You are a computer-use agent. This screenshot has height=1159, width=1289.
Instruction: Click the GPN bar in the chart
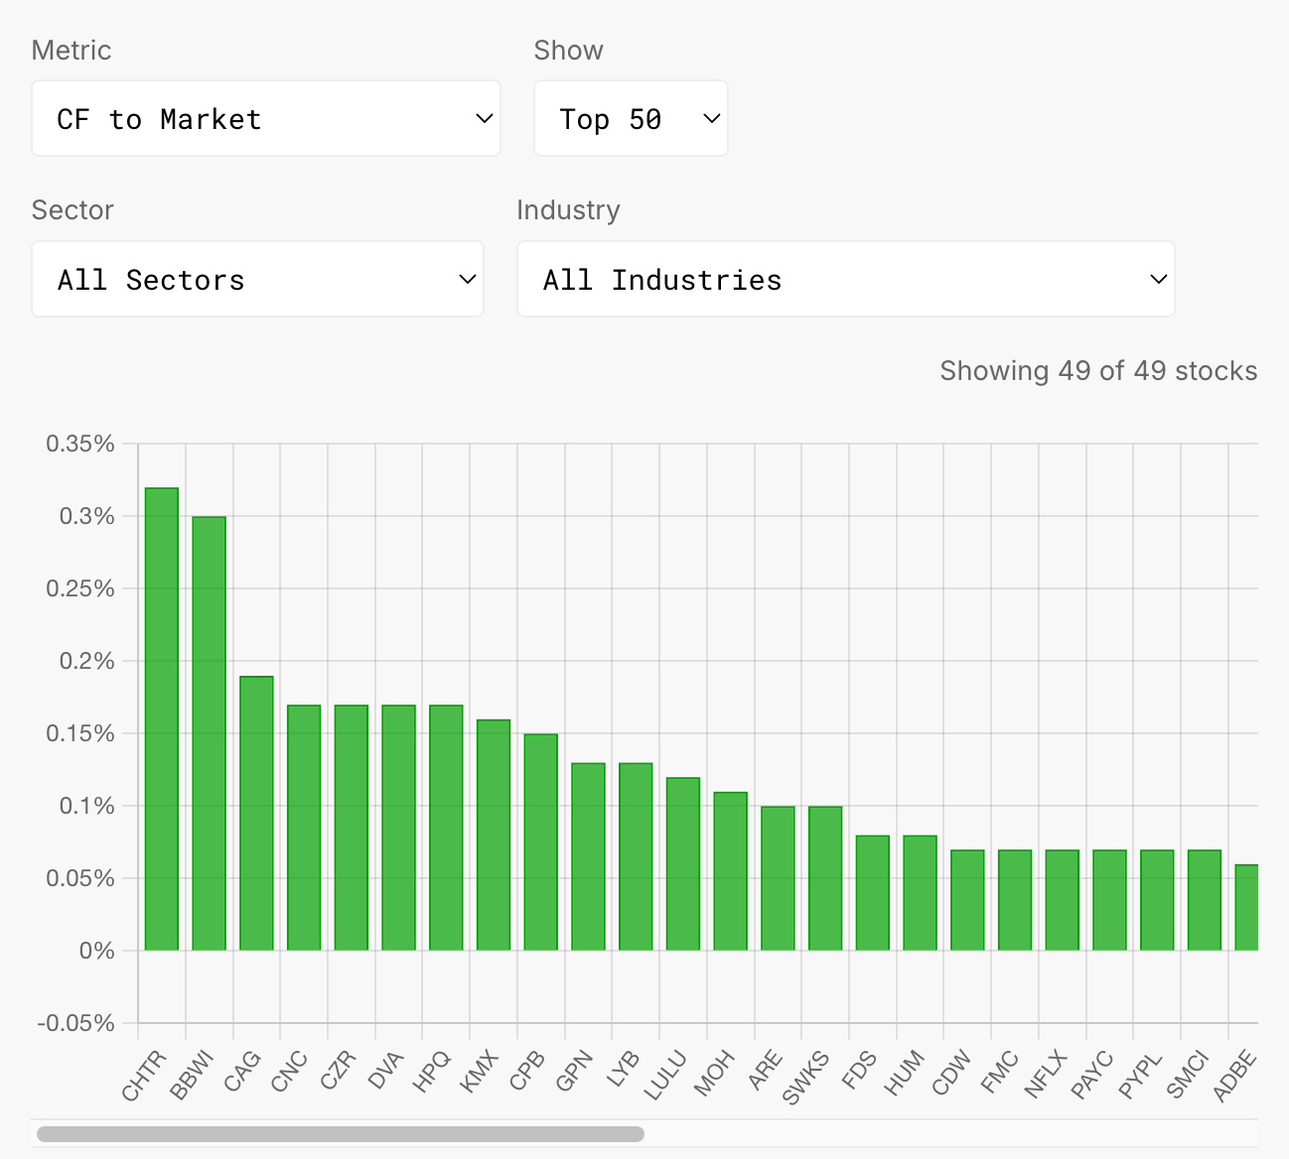pyautogui.click(x=588, y=856)
